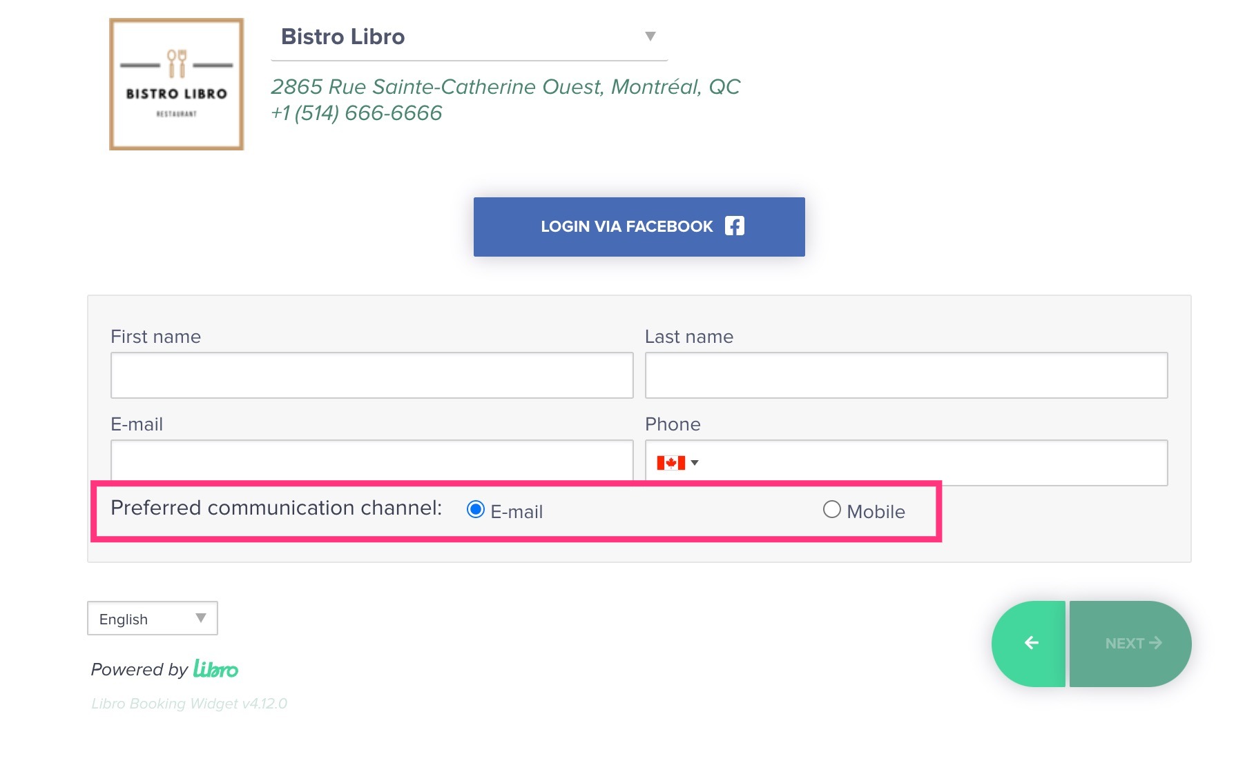Open the Bistro Libro restaurant selector dropdown

(x=648, y=37)
